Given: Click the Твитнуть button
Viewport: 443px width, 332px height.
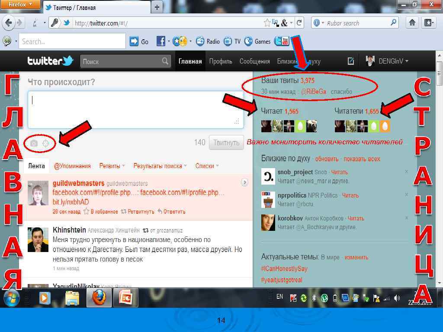Looking at the screenshot, I should [x=226, y=143].
